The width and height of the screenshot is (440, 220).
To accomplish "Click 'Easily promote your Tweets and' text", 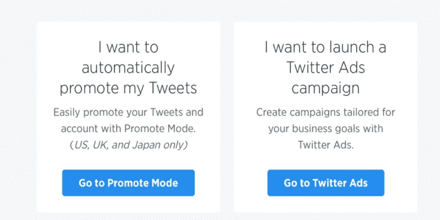I will tap(128, 112).
